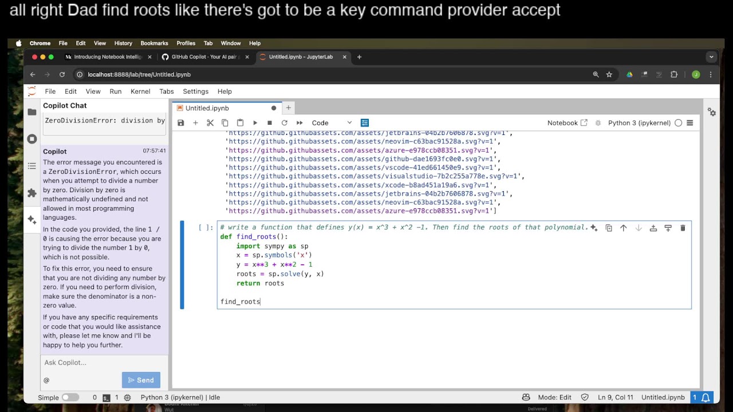The height and width of the screenshot is (412, 733).
Task: Open Chrome three-dot menu
Action: point(711,74)
